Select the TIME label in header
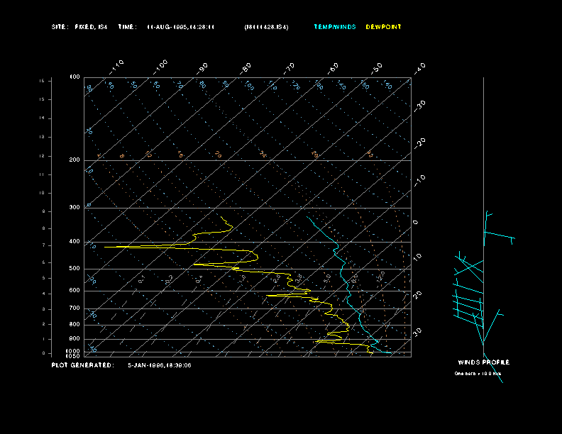The width and height of the screenshot is (562, 434). coord(128,27)
